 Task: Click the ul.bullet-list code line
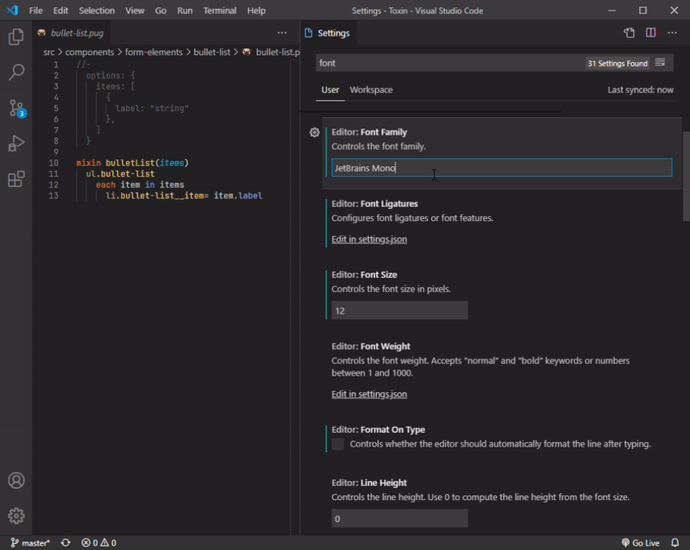tap(120, 174)
